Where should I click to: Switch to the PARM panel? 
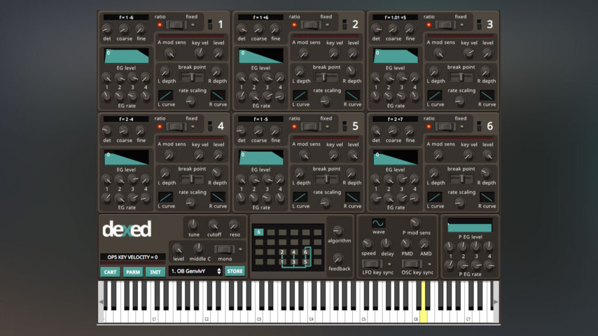click(x=132, y=271)
